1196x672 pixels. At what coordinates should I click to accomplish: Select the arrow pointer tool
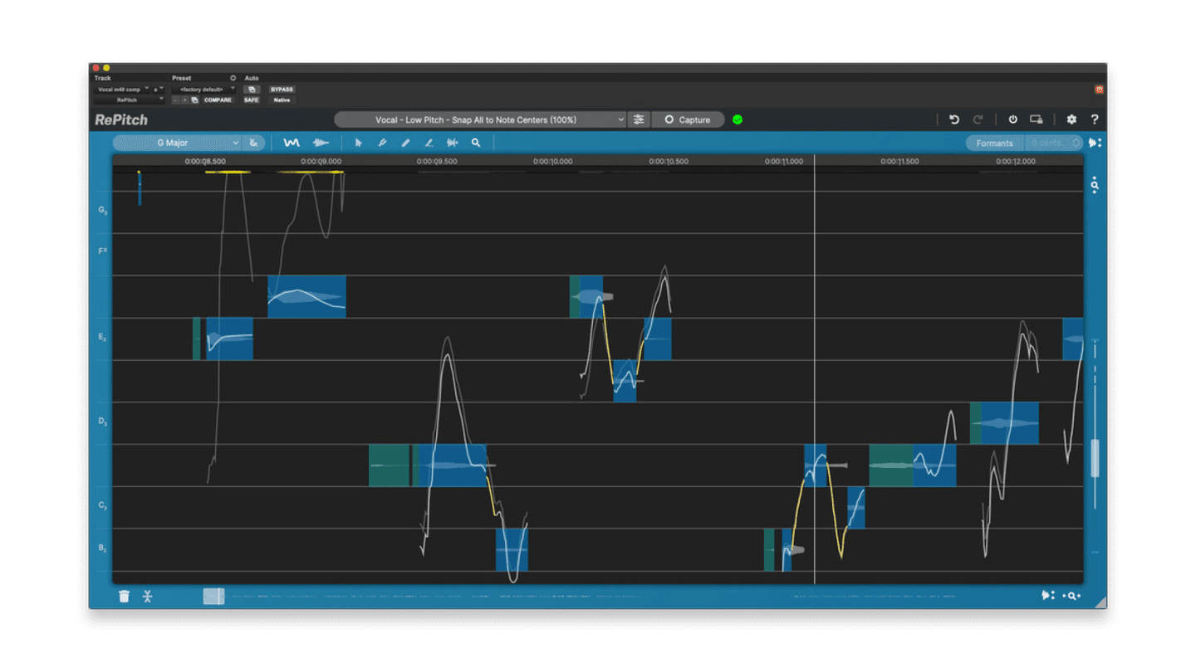[x=359, y=143]
